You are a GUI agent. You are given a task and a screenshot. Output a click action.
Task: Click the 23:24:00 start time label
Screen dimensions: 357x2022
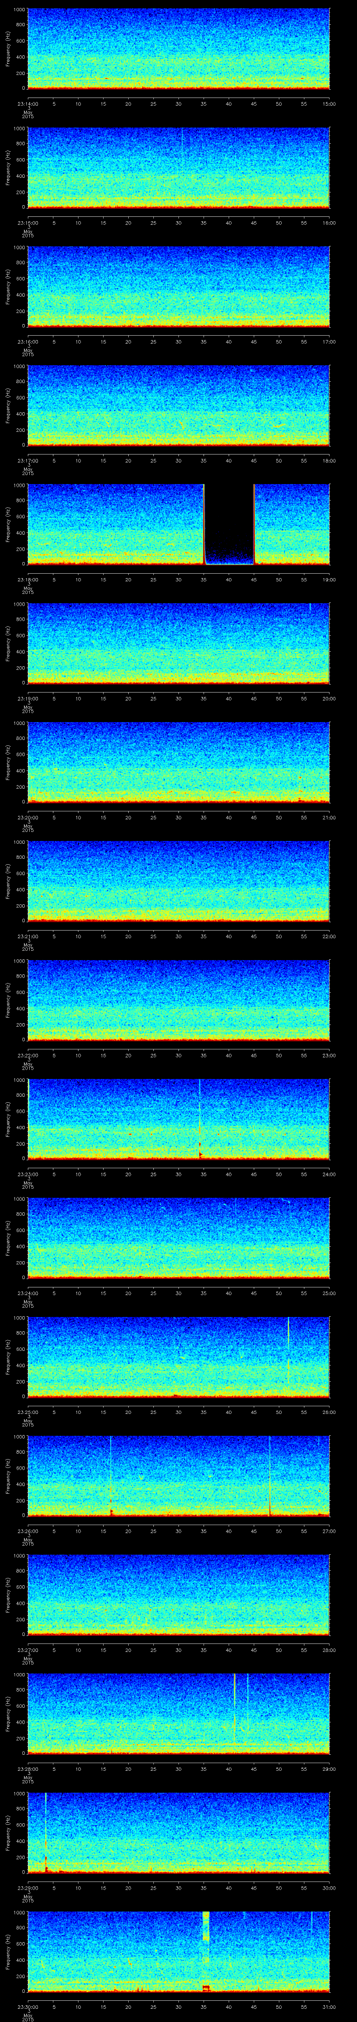28,1293
